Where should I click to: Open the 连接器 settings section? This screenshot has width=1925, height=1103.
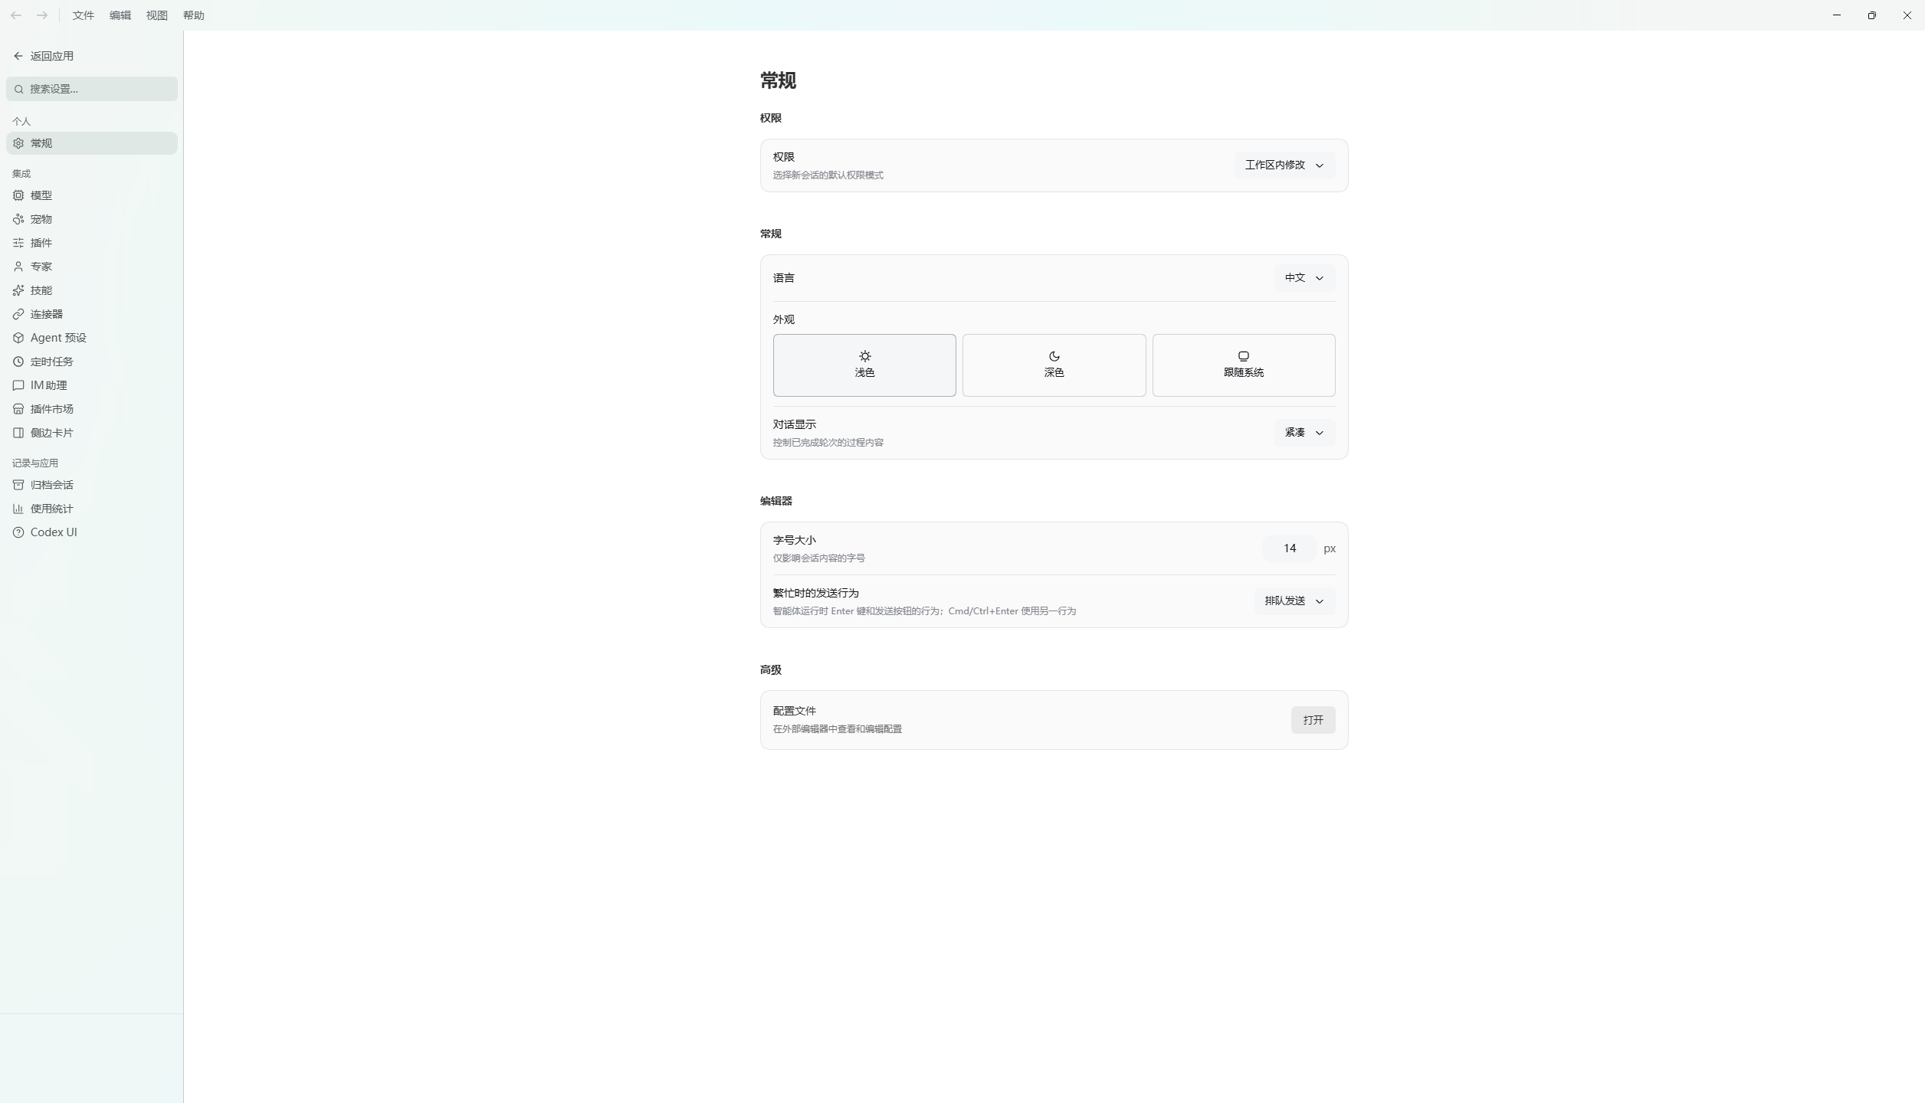pyautogui.click(x=92, y=314)
